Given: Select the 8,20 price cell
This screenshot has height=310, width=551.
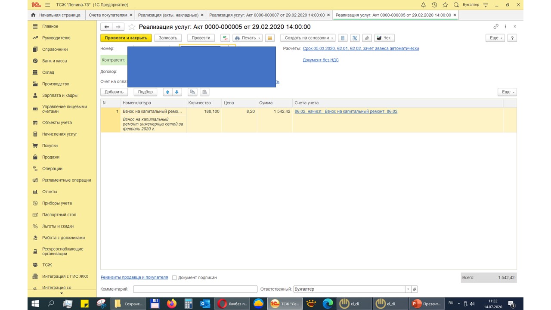Looking at the screenshot, I should point(239,112).
